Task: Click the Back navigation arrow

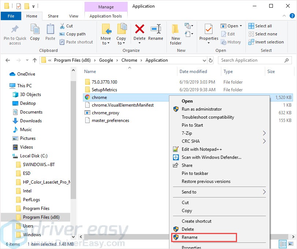Action: point(8,60)
